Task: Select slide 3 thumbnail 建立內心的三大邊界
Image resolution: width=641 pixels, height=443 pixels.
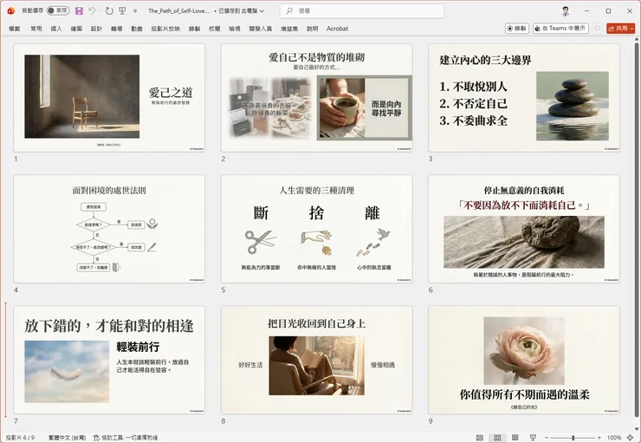Action: pyautogui.click(x=524, y=98)
